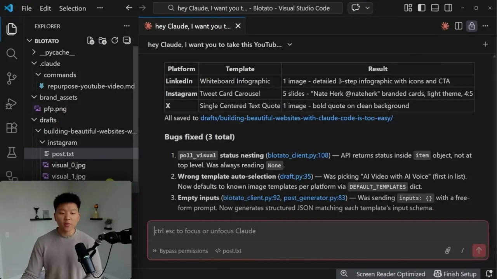
Task: Click Finish Setup in the status bar
Action: [x=455, y=274]
